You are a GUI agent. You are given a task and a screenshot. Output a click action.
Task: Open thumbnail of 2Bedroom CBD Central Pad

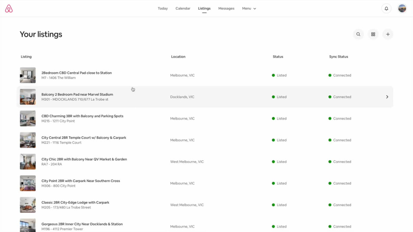click(x=28, y=75)
